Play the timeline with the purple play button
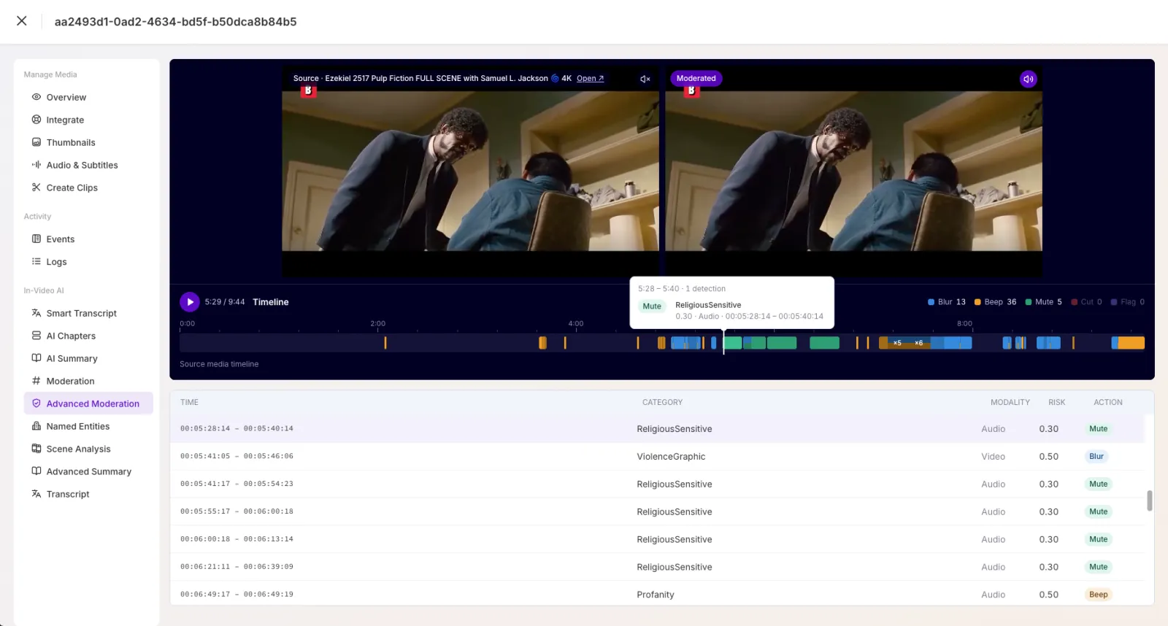 coord(190,302)
